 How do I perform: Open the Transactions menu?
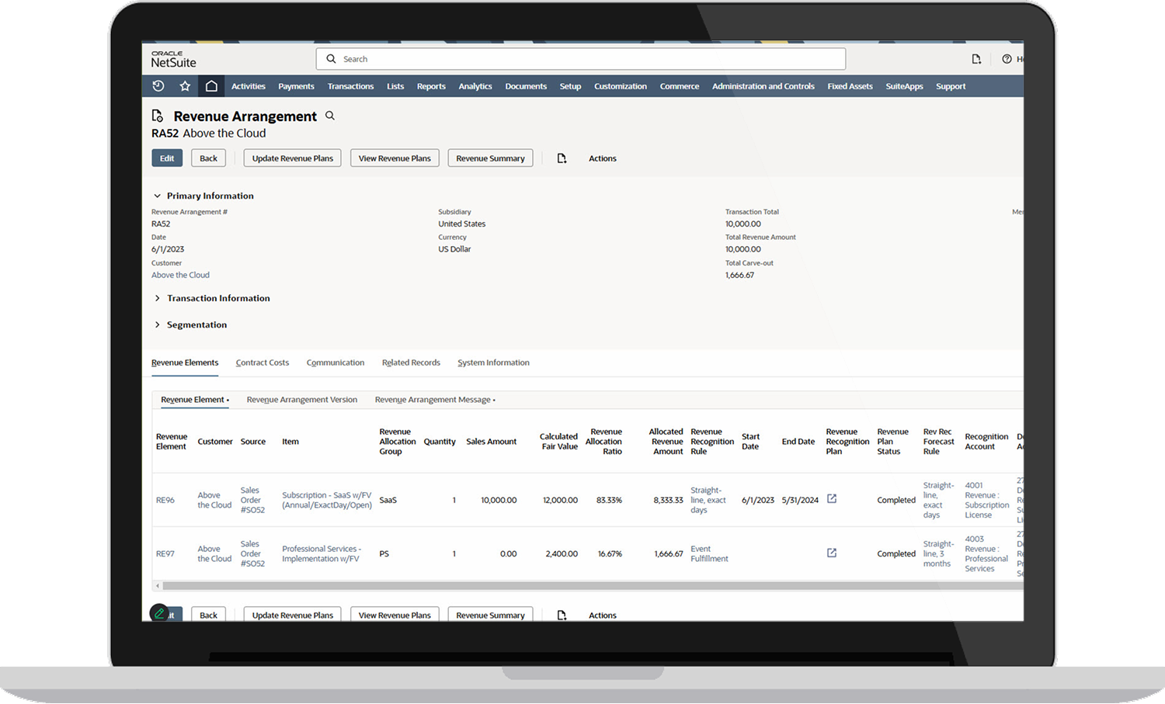350,85
